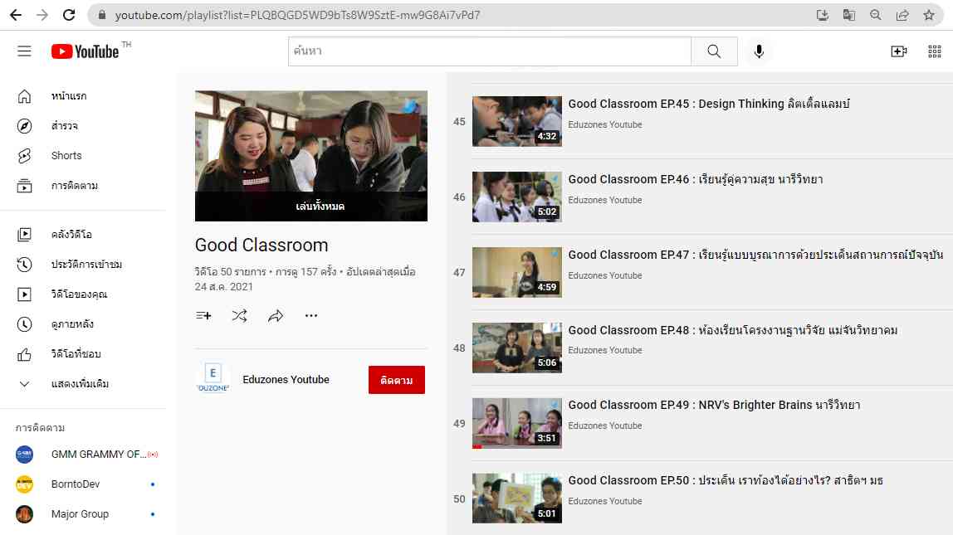Image resolution: width=953 pixels, height=535 pixels.
Task: Open Eduzones Youtube channel link
Action: 286,380
